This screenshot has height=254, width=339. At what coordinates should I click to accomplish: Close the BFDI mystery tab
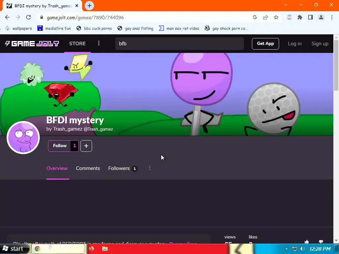pos(77,6)
